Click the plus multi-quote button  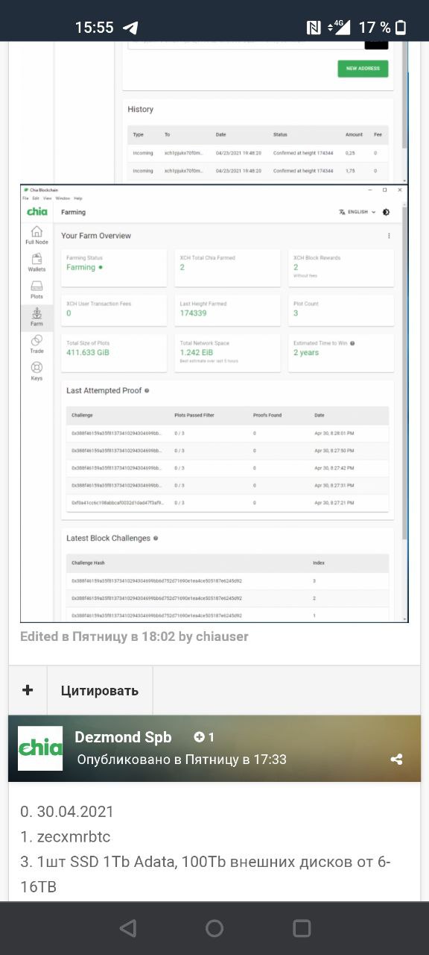[x=28, y=690]
